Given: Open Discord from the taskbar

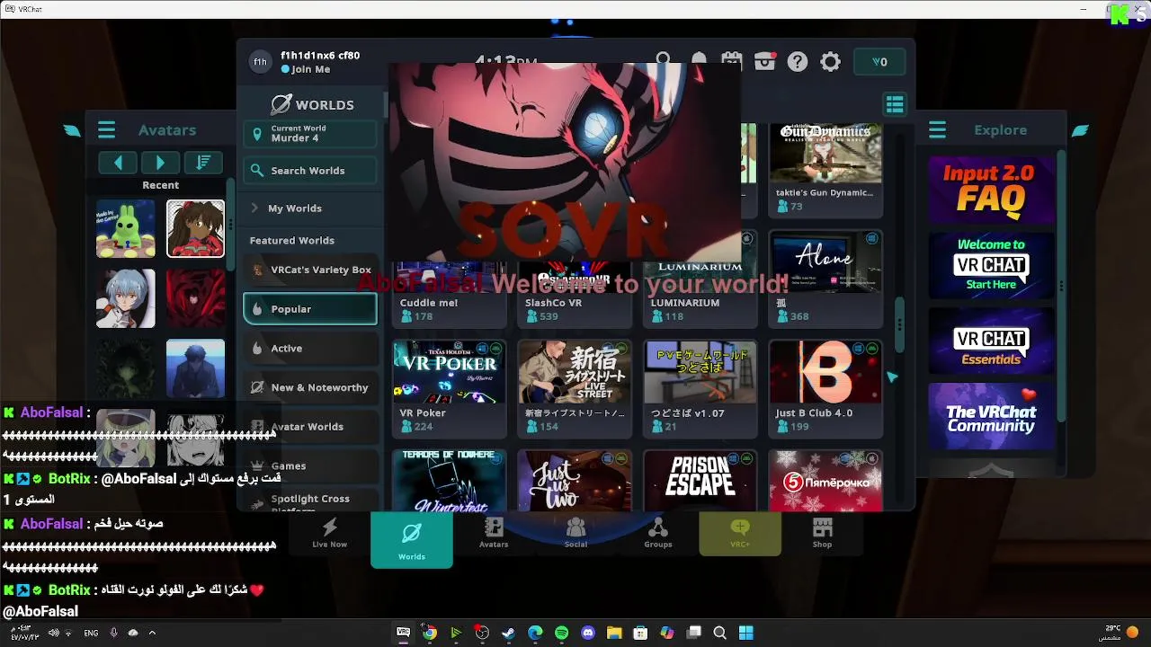Looking at the screenshot, I should 588,633.
